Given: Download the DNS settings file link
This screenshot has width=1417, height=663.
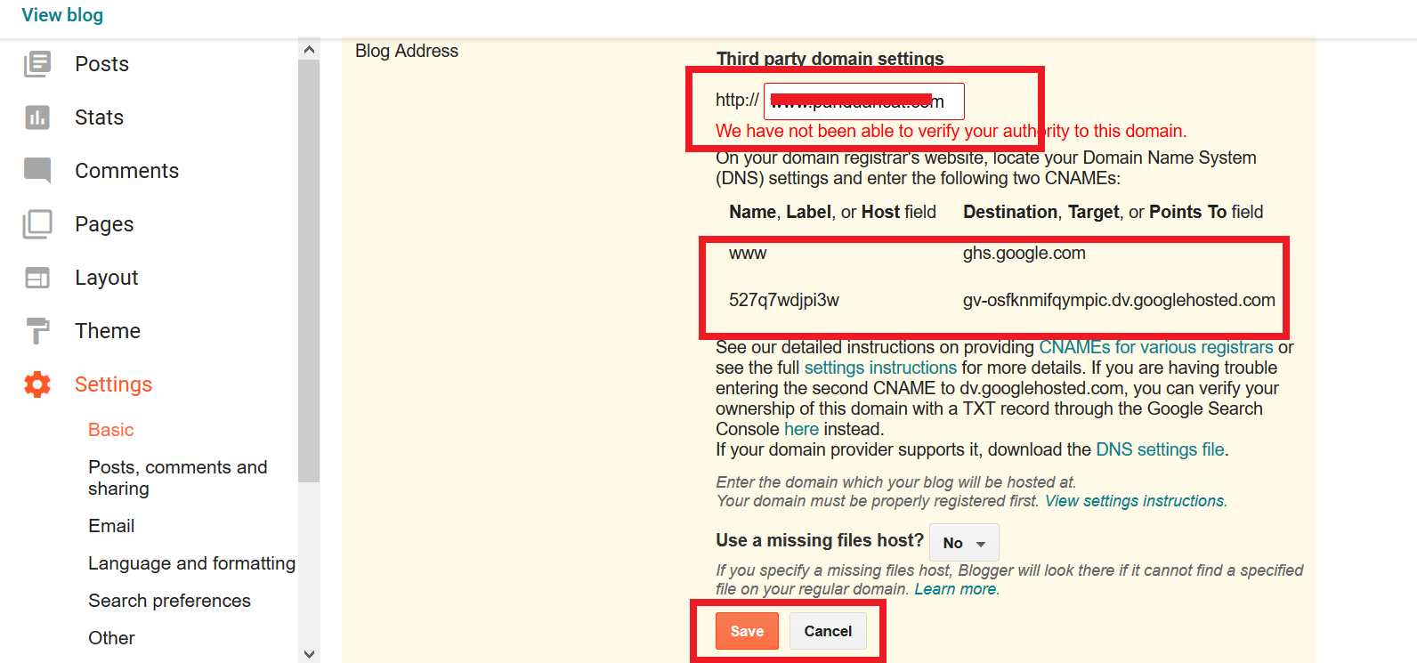Looking at the screenshot, I should coord(1160,449).
